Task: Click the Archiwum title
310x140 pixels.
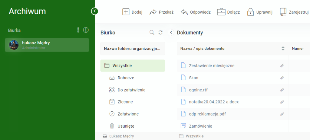Action: point(27,11)
